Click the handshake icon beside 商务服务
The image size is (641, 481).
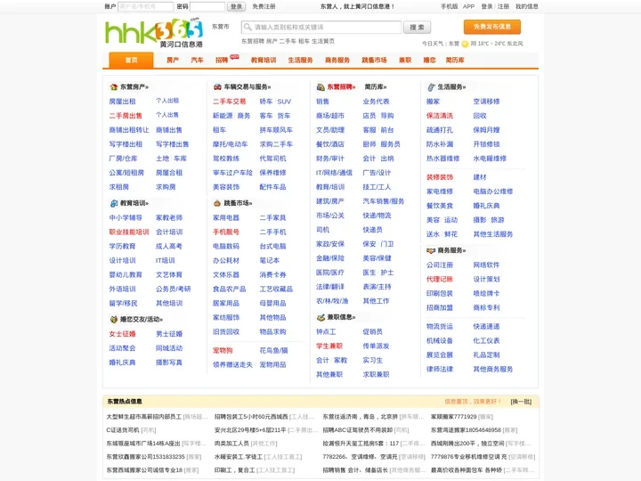click(x=431, y=250)
